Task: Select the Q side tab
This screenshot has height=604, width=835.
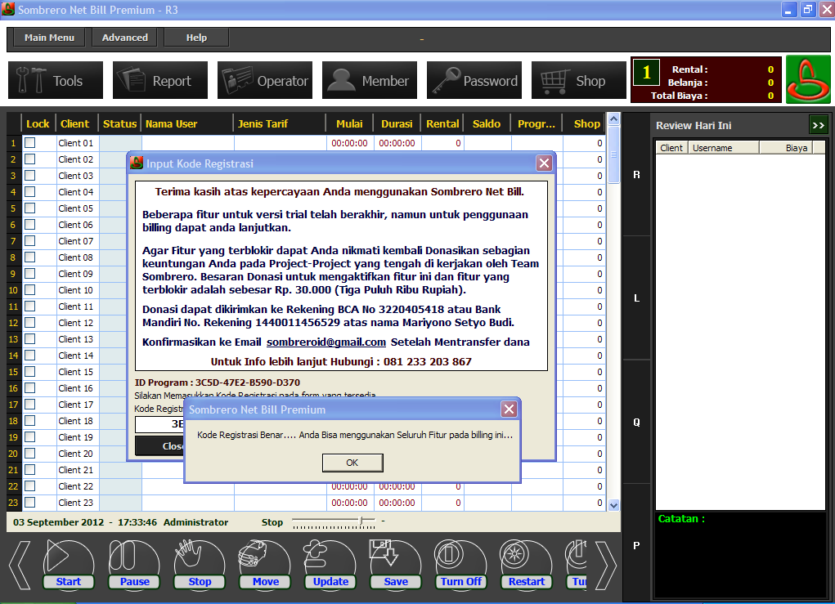Action: [x=636, y=422]
